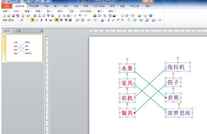Click the font color A icon
Viewport: 207px width, 134px height.
tap(102, 20)
